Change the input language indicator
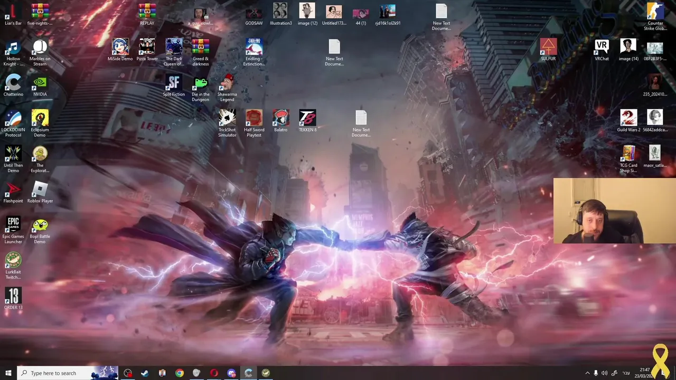676x380 pixels. (x=626, y=373)
